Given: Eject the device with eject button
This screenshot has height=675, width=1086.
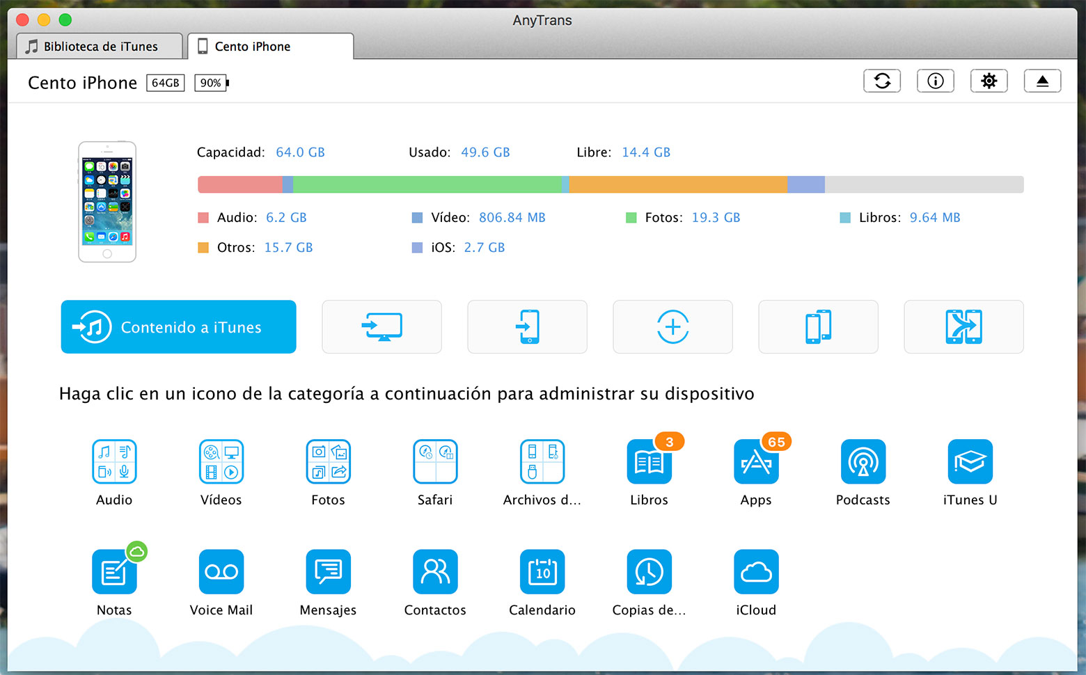Looking at the screenshot, I should point(1042,81).
